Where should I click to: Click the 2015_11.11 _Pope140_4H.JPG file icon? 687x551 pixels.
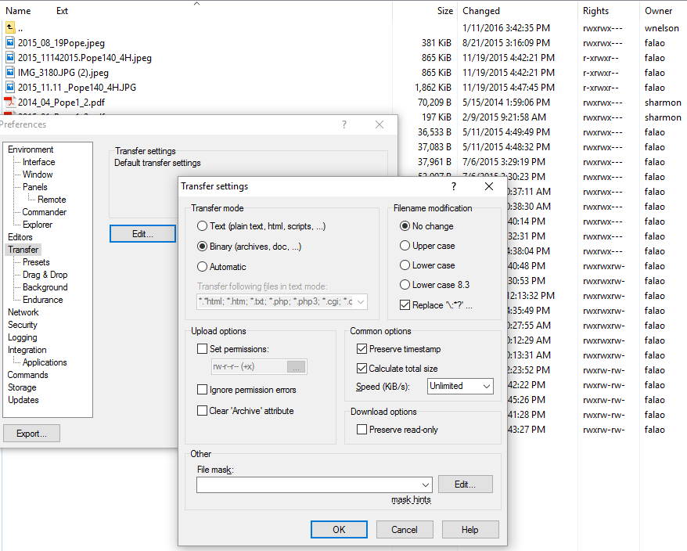pyautogui.click(x=10, y=87)
